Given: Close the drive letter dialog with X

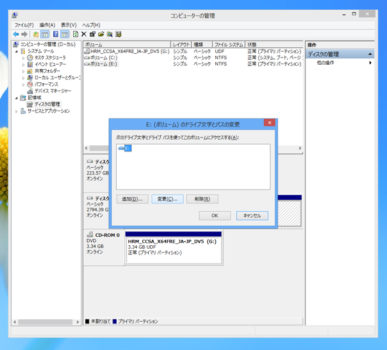Looking at the screenshot, I should (270, 122).
